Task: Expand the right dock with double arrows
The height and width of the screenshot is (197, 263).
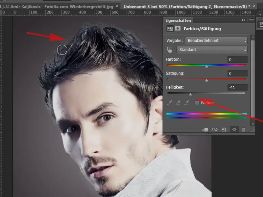Action: coord(260,15)
